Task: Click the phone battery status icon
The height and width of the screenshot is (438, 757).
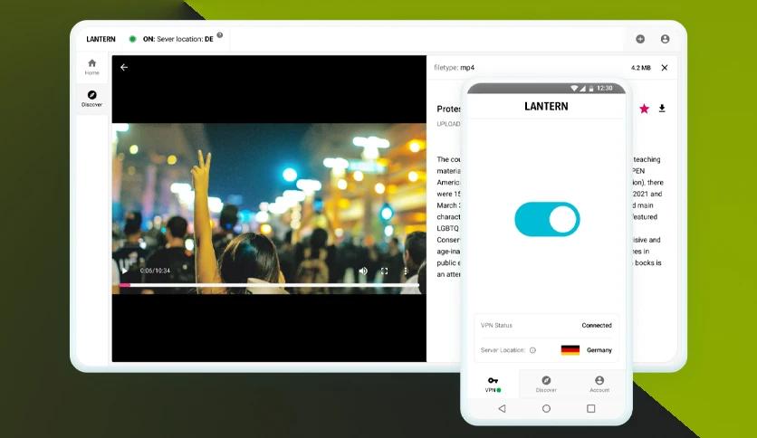Action: [x=591, y=89]
